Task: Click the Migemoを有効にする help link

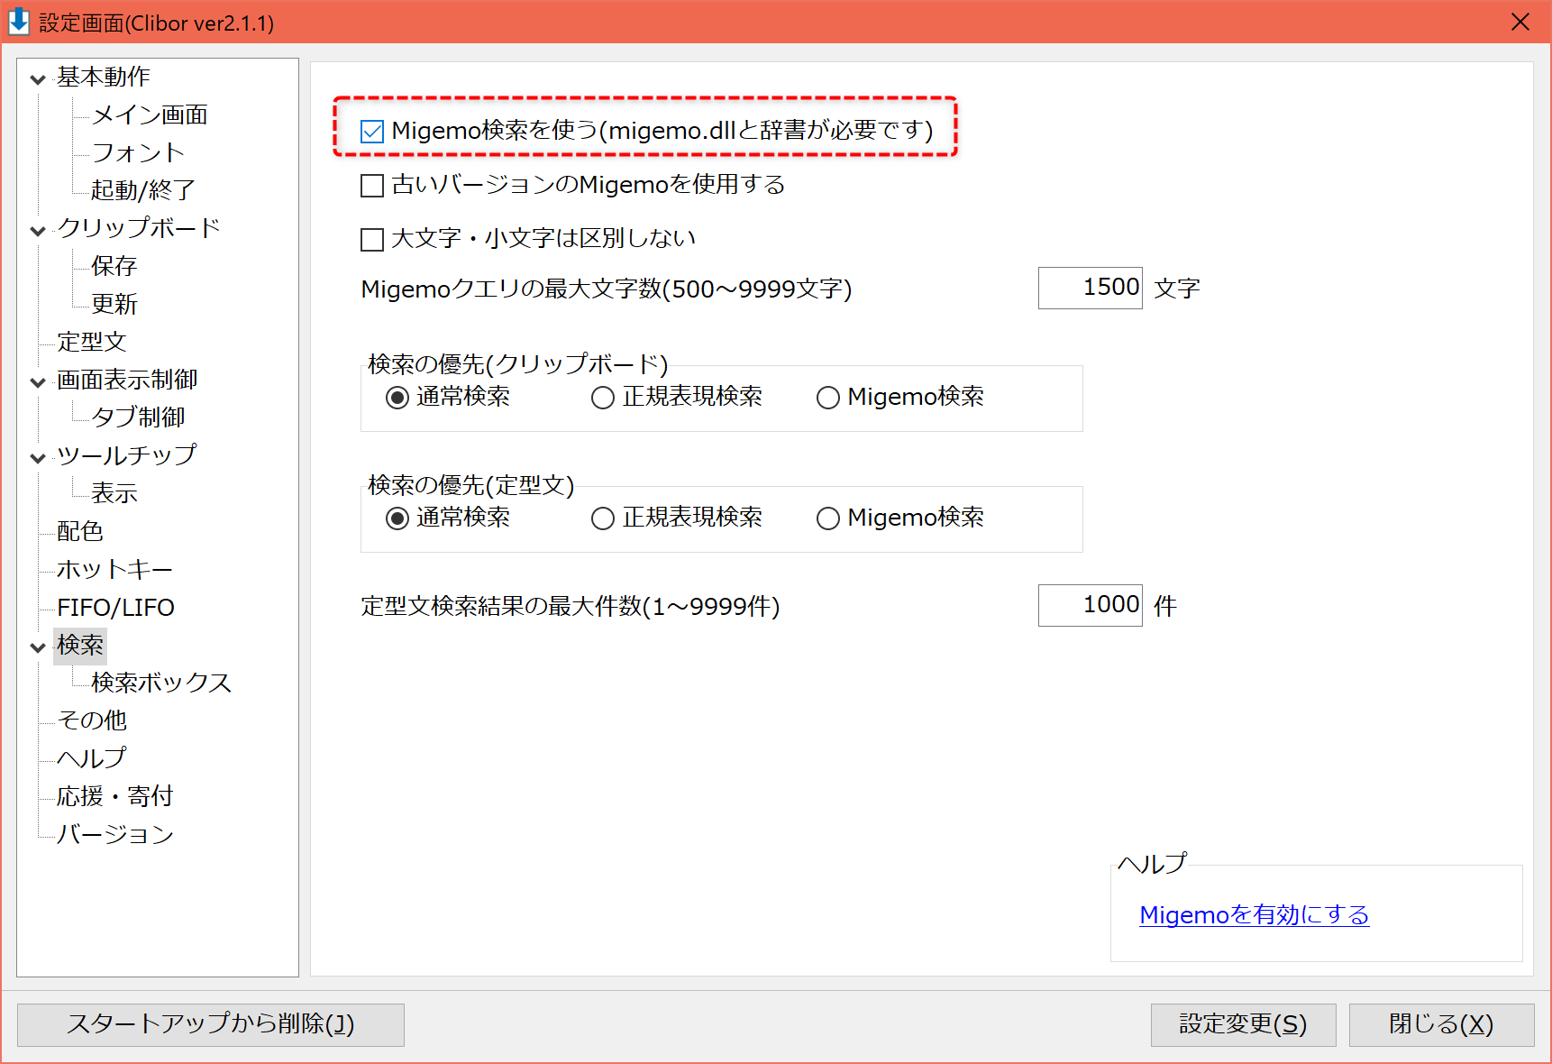Action: coord(1255,915)
